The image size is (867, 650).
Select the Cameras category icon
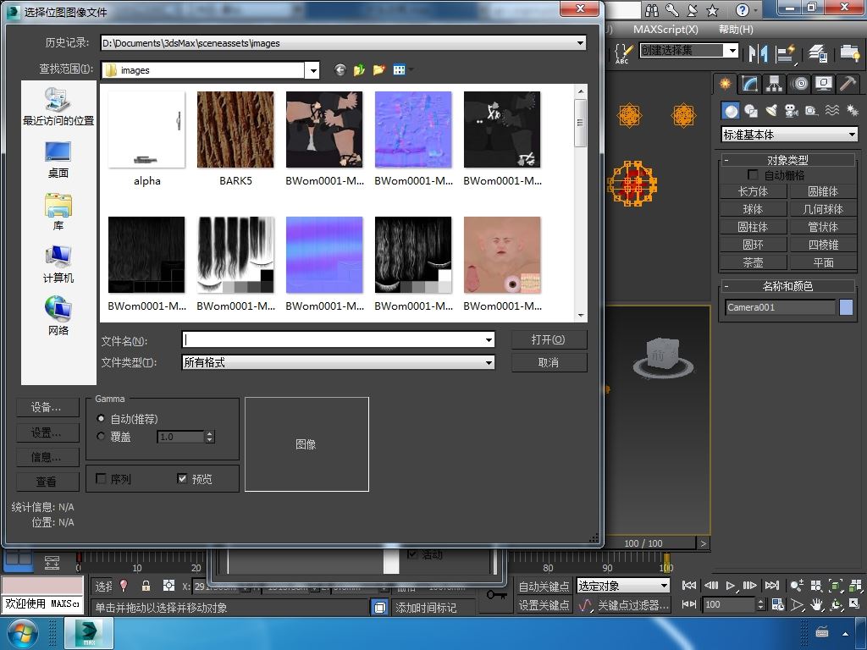coord(792,111)
